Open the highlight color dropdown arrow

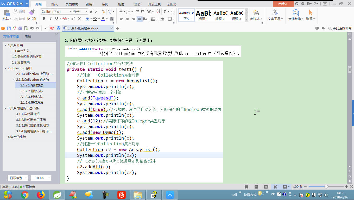pos(99,19)
